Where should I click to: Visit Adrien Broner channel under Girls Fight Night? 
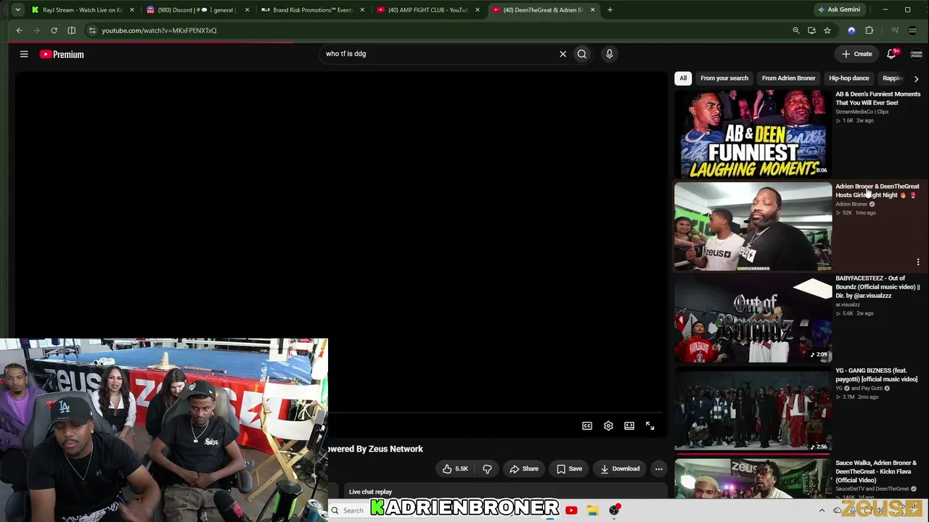[851, 204]
